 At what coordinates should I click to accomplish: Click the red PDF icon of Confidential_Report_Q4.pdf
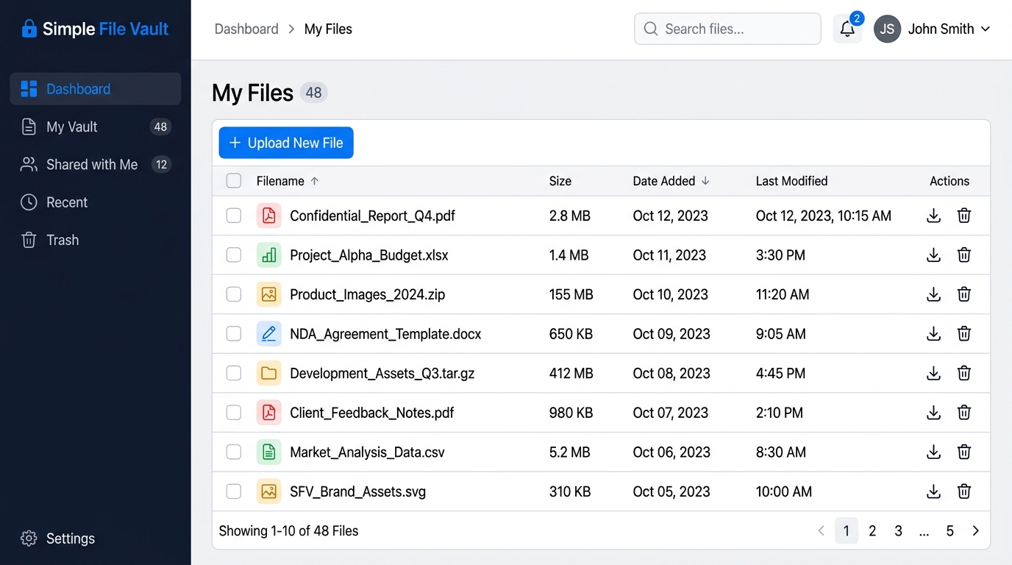point(269,216)
